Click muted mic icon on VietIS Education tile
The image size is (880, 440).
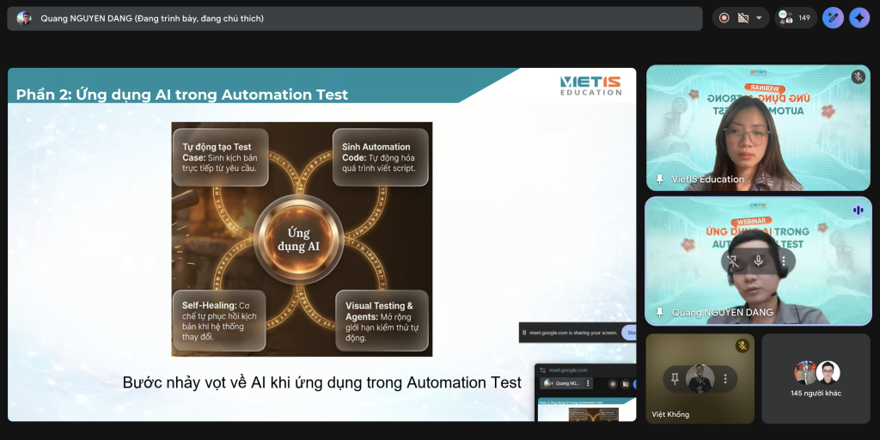pyautogui.click(x=858, y=77)
